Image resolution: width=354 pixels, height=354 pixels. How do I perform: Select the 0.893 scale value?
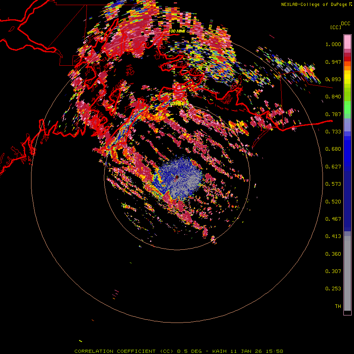coord(333,79)
